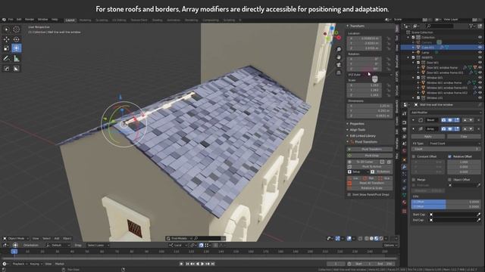
Task: Click the Array modifier Copy button
Action: 464,136
